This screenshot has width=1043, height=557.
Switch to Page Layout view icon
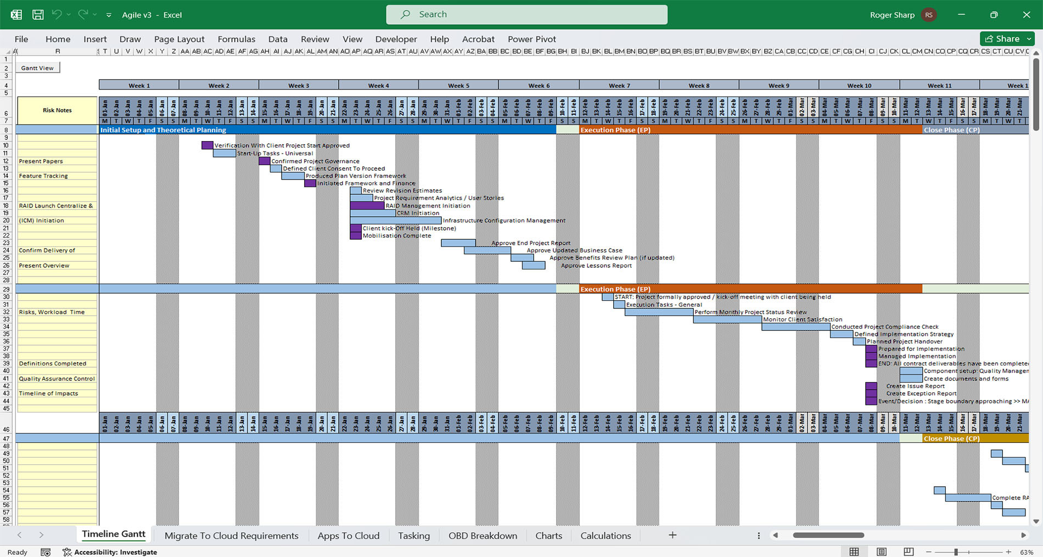tap(882, 552)
